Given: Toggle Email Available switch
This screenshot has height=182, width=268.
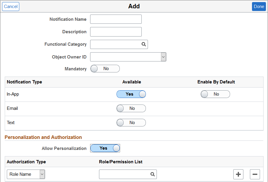Looking at the screenshot, I should (x=131, y=108).
